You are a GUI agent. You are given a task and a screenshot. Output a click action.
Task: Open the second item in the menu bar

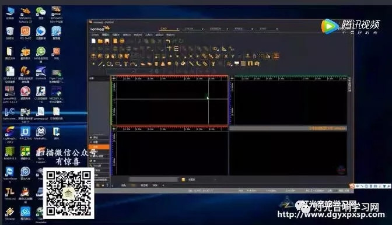(x=106, y=35)
